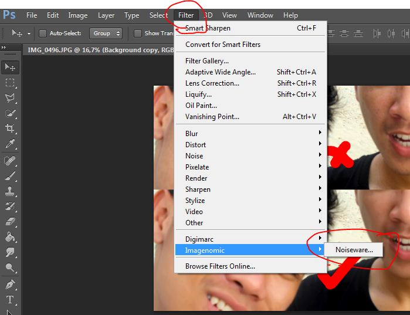The width and height of the screenshot is (410, 315).
Task: Select the Eraser tool
Action: [x=10, y=222]
